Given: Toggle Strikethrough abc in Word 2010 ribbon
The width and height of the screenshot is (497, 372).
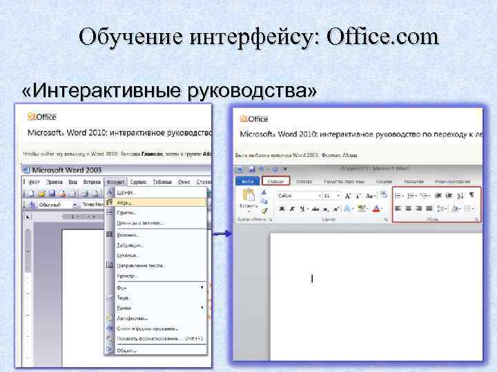Looking at the screenshot, I should [315, 209].
